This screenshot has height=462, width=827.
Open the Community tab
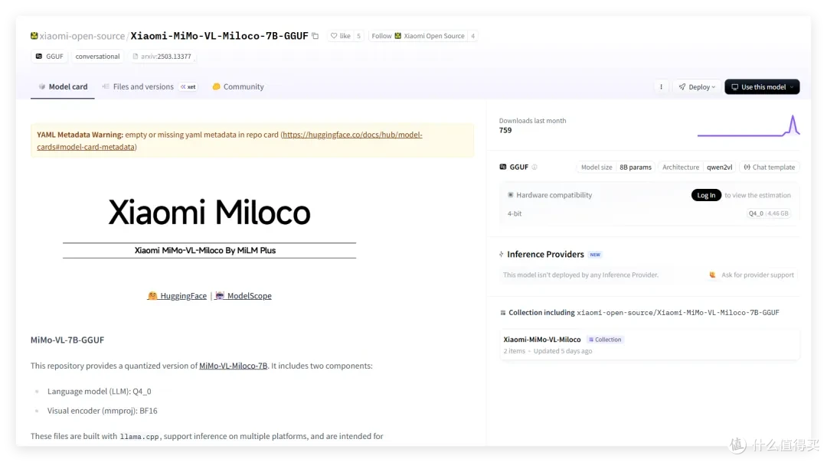coord(238,86)
